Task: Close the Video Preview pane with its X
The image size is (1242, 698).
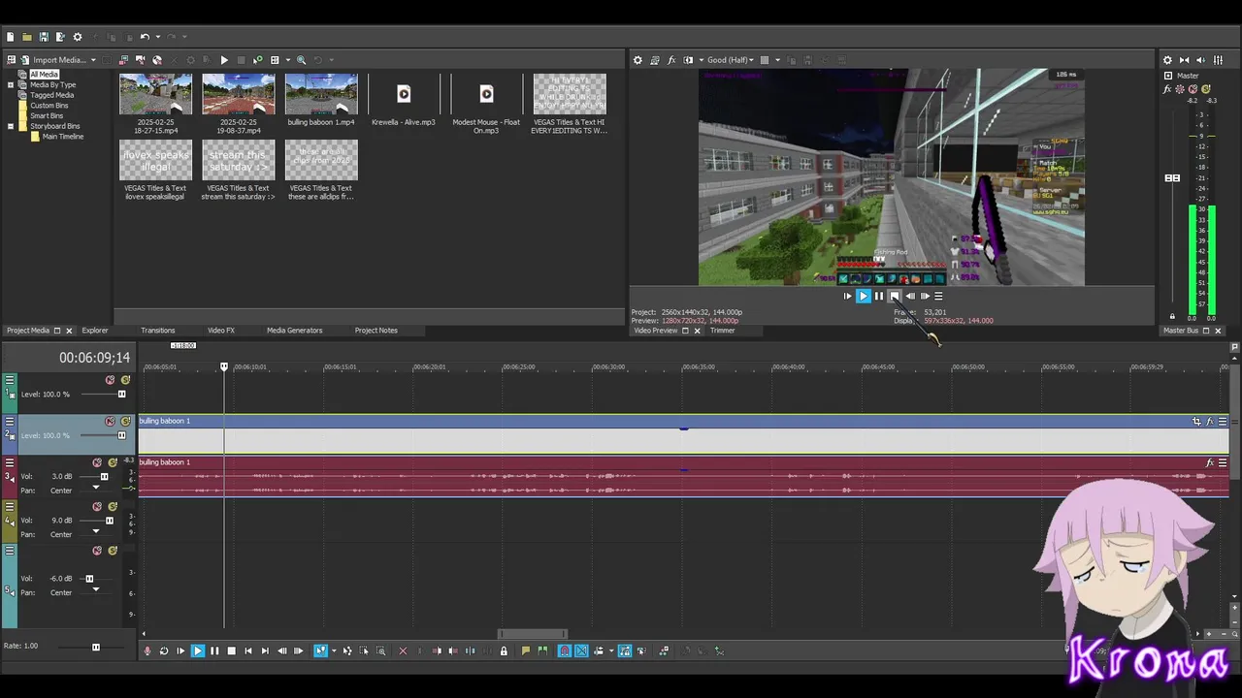Action: coord(697,331)
